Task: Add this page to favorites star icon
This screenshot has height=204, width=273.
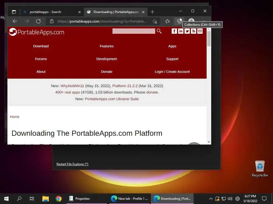Action: tap(155, 21)
